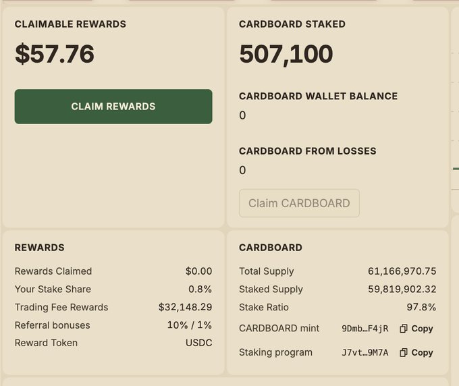Screen dimensions: 459x386
Task: Click the CARDBOARD mint label
Action: tap(279, 329)
